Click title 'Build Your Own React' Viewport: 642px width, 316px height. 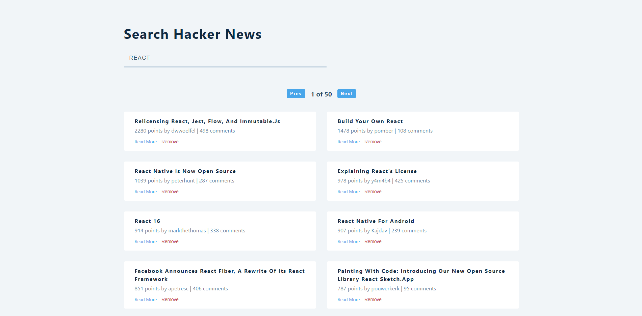pos(370,121)
